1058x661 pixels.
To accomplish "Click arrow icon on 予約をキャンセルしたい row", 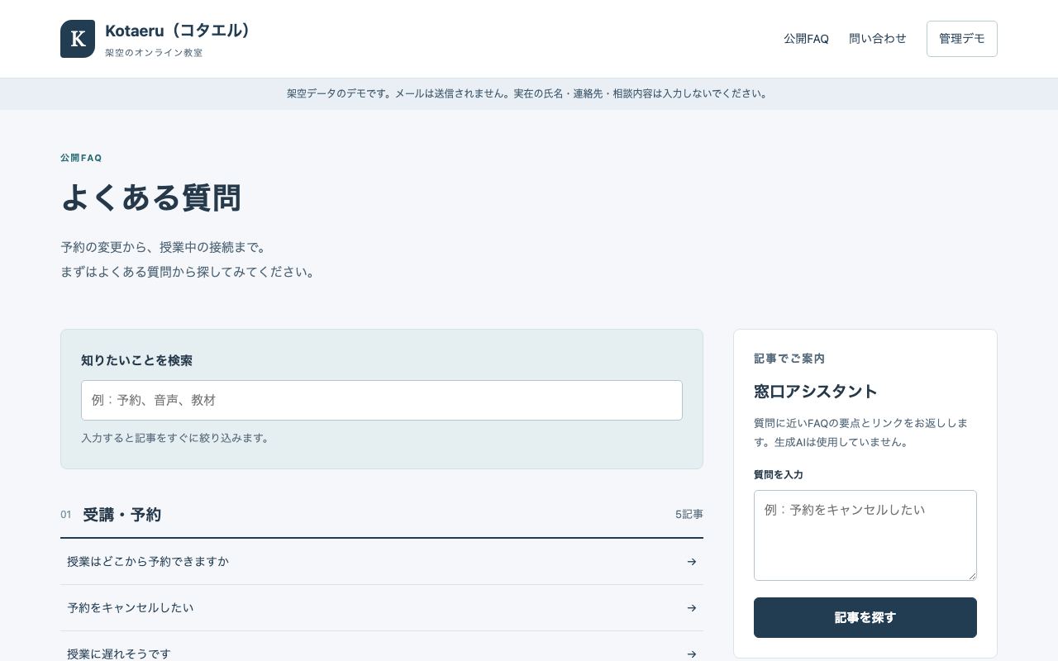I will coord(692,608).
